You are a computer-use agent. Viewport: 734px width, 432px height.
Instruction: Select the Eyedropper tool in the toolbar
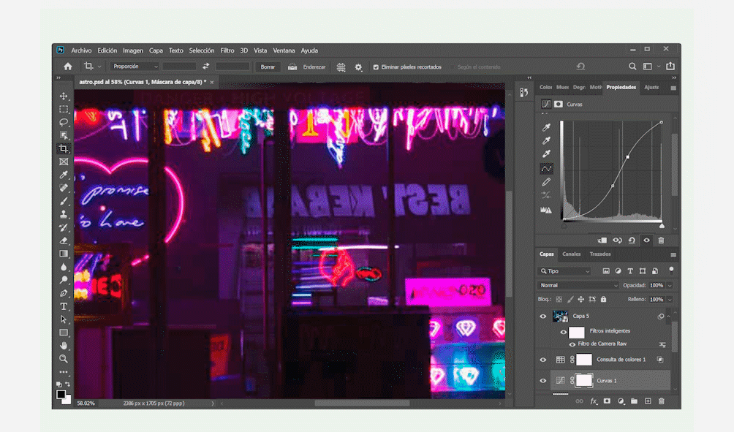(64, 175)
